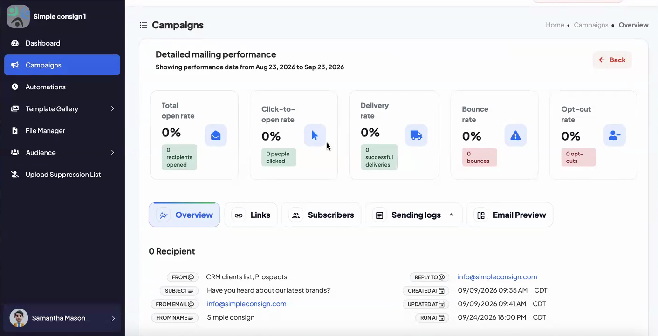Click the layout icon on Email Preview tab
This screenshot has width=658, height=336.
[x=481, y=215]
